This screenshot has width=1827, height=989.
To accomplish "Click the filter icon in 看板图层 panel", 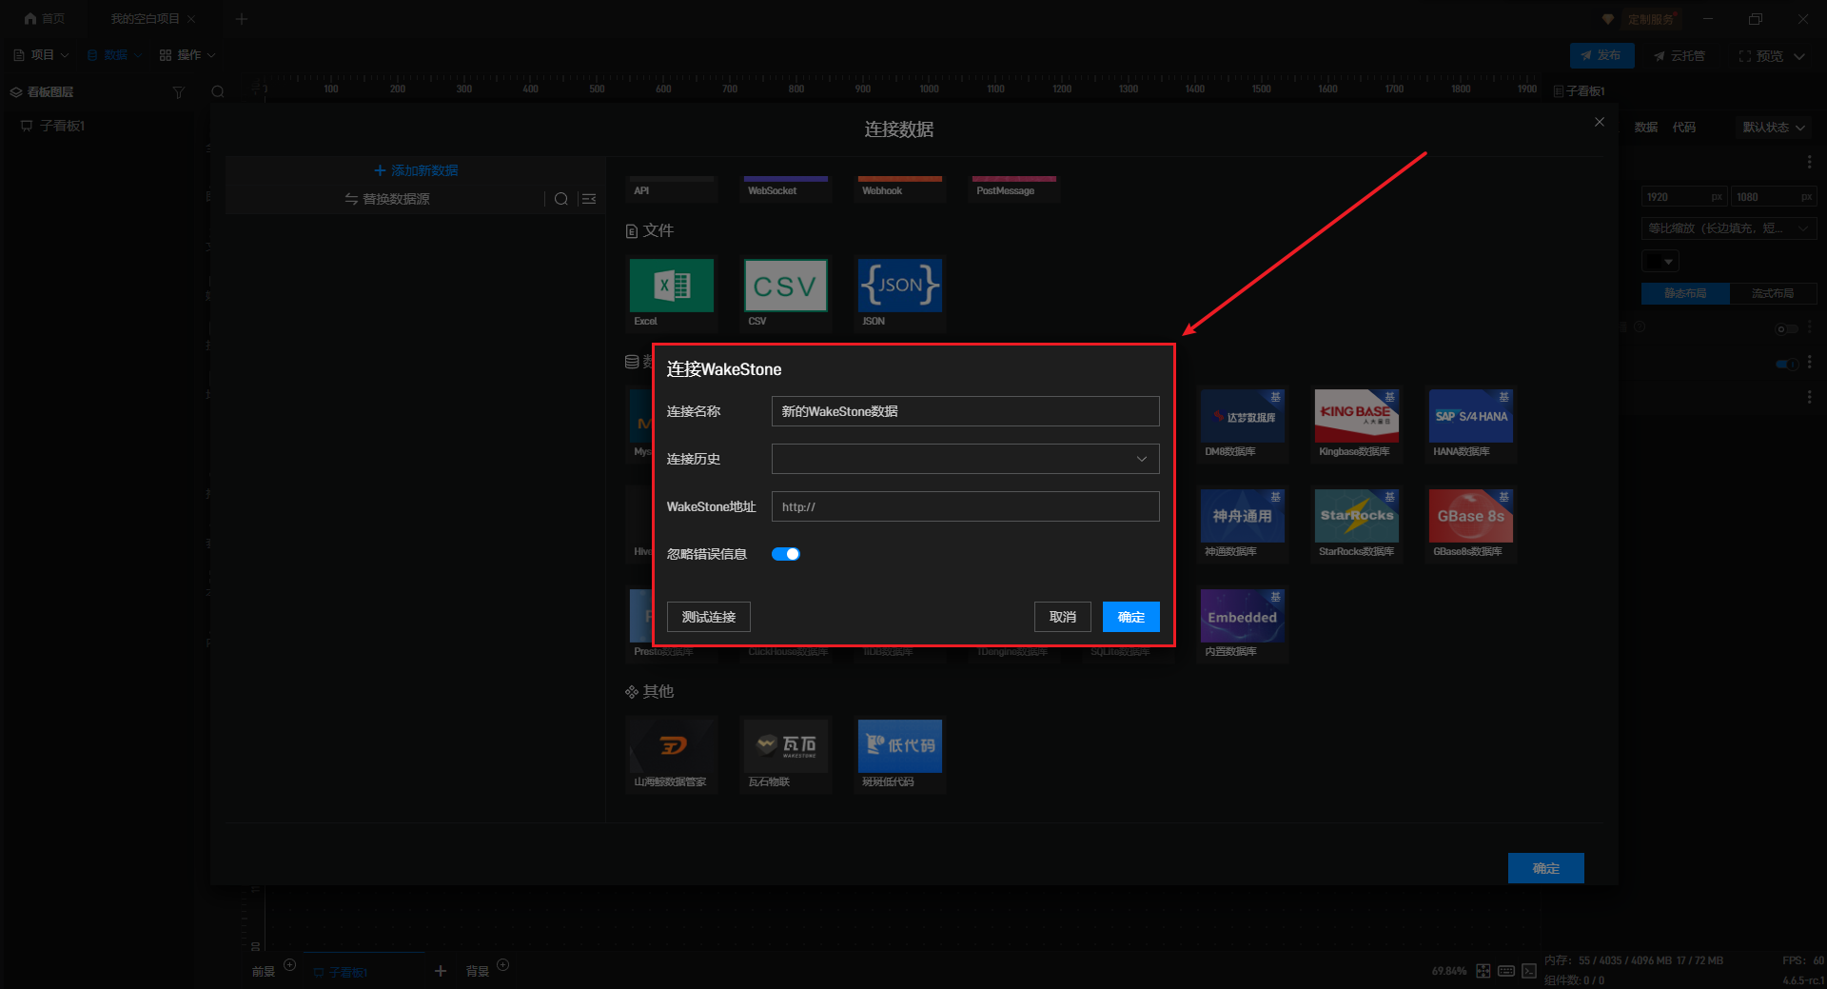I will [178, 92].
